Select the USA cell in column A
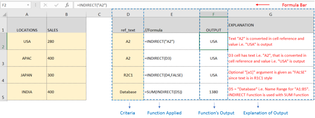Screen dimensions: 315x118 [x=27, y=41]
